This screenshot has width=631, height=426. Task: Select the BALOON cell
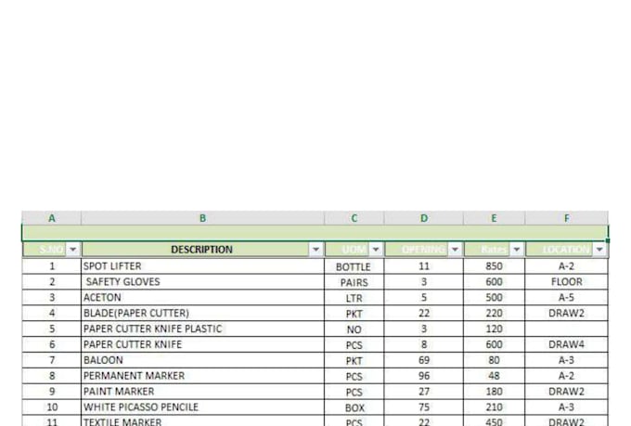[x=202, y=360]
